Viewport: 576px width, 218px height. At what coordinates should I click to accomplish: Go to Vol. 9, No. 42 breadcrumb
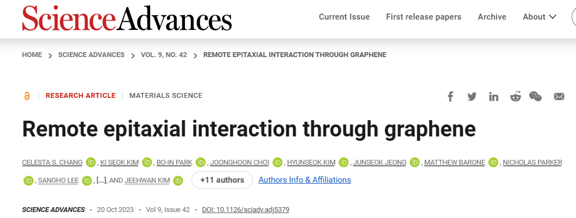tap(164, 55)
